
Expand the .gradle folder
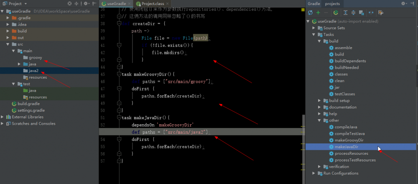click(8, 18)
